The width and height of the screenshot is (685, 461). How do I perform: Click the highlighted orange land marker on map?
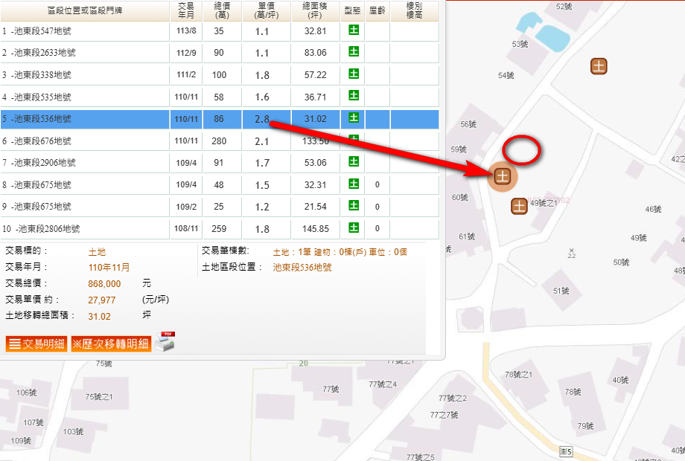coord(503,176)
